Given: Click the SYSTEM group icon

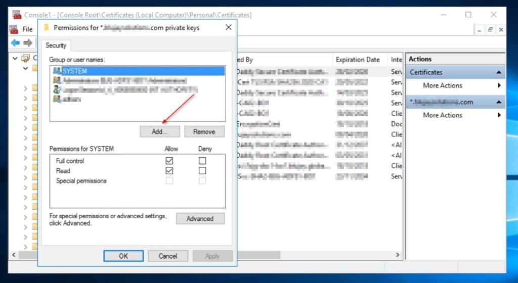Looking at the screenshot, I should point(57,71).
